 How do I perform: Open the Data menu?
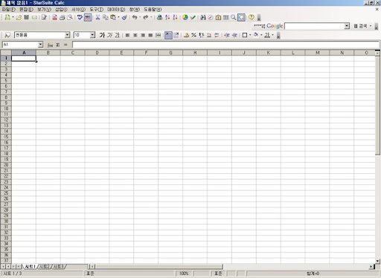(x=116, y=10)
